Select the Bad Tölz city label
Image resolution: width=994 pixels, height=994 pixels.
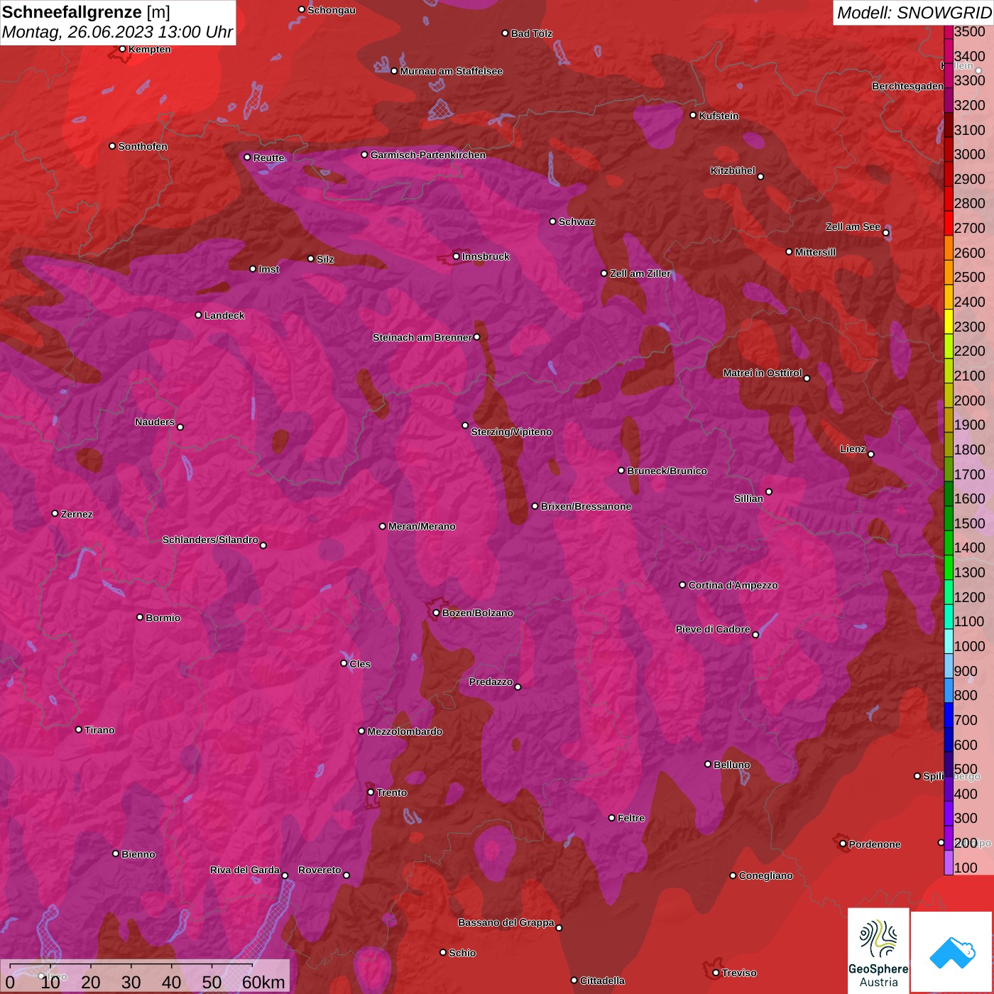click(531, 33)
